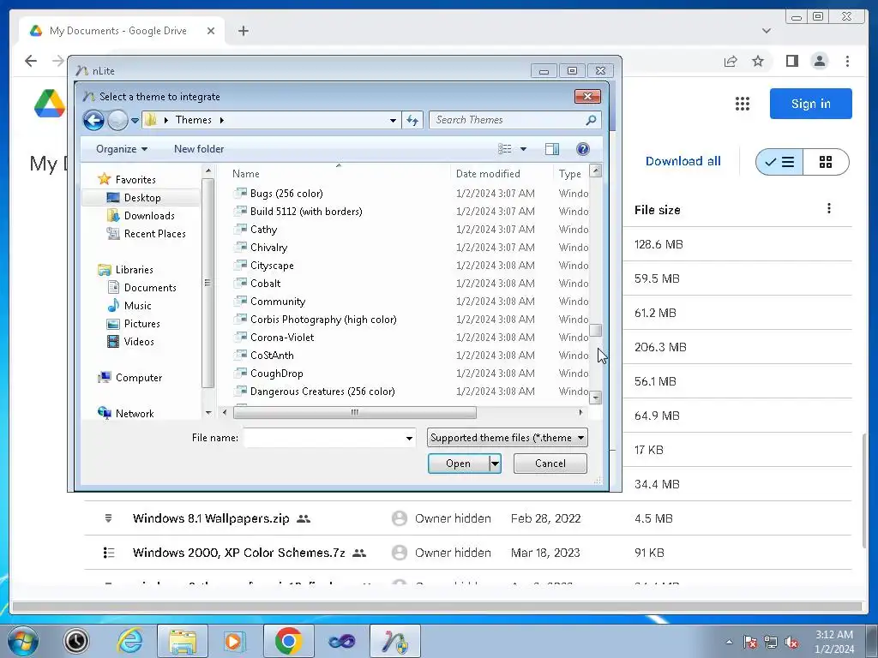Expand the address path history dropdown
Screen dimensions: 878x658
(x=393, y=120)
